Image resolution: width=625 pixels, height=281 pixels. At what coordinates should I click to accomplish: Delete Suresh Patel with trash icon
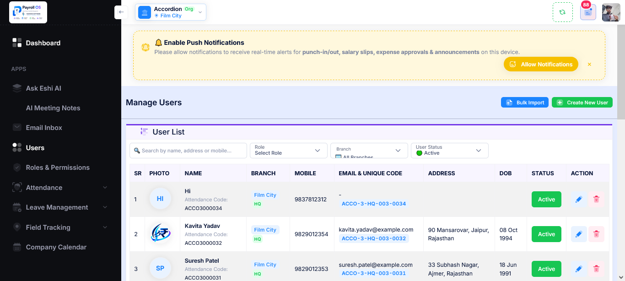coord(596,269)
